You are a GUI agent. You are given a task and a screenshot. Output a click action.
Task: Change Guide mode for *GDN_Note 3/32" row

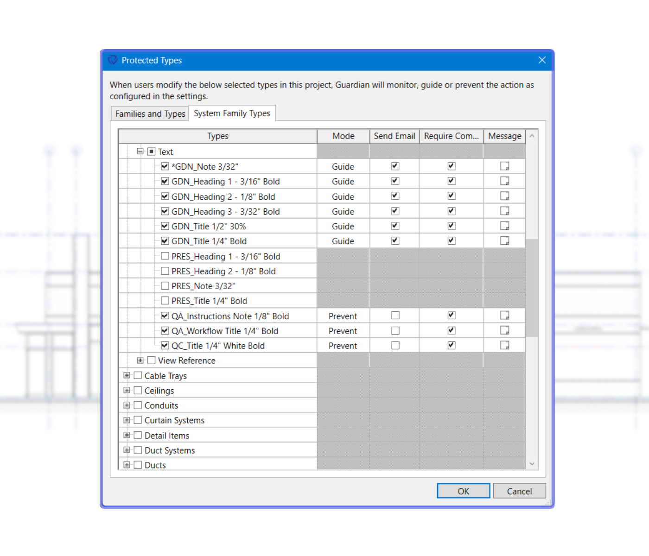coord(343,166)
